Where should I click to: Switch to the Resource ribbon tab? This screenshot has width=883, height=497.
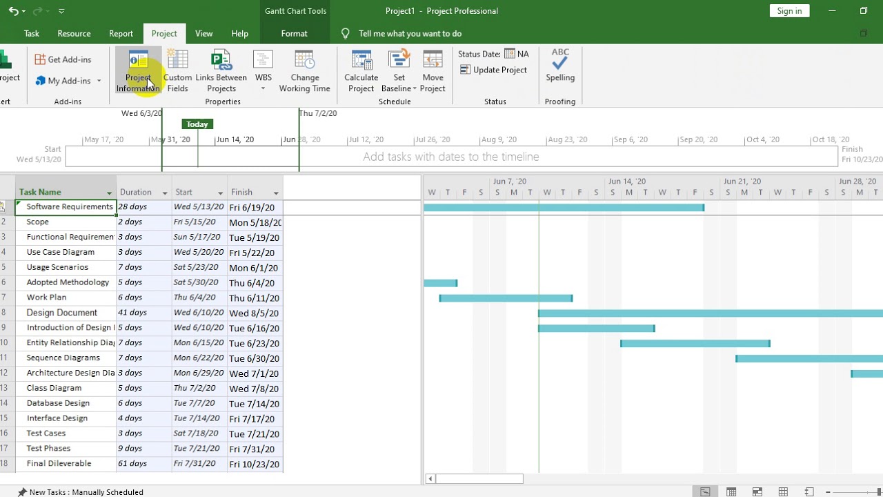pyautogui.click(x=74, y=33)
